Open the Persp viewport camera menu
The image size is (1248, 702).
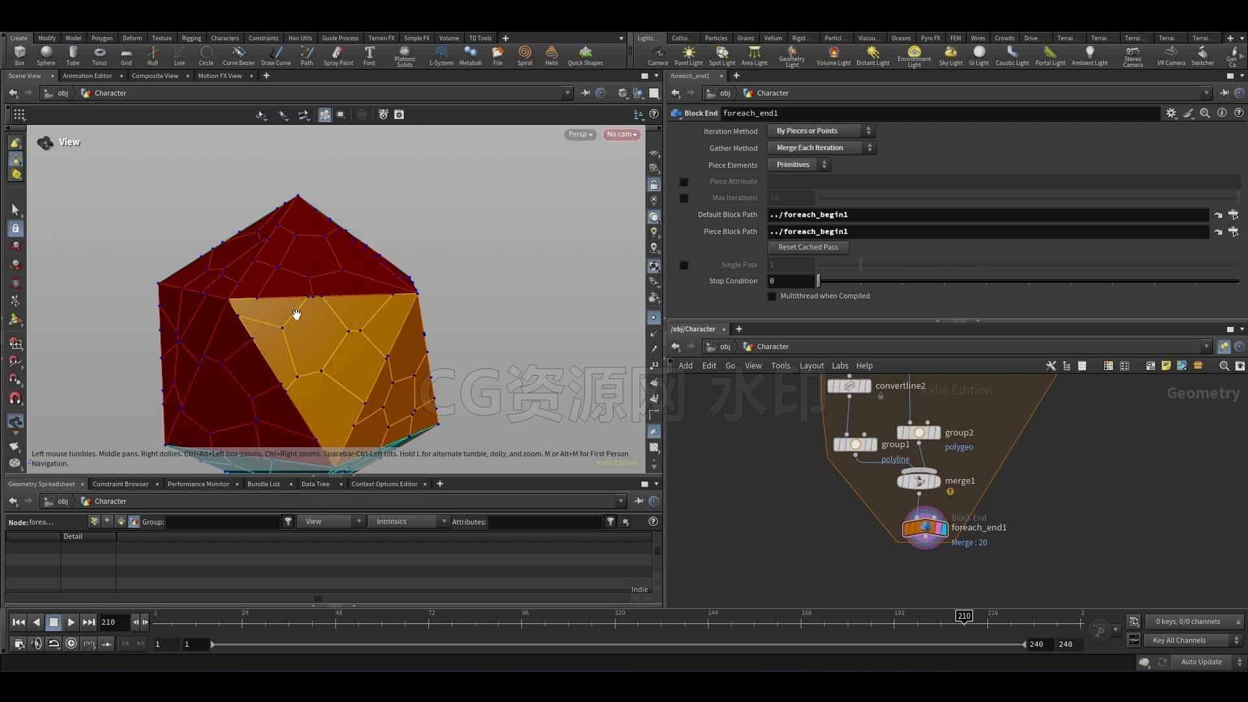point(580,135)
